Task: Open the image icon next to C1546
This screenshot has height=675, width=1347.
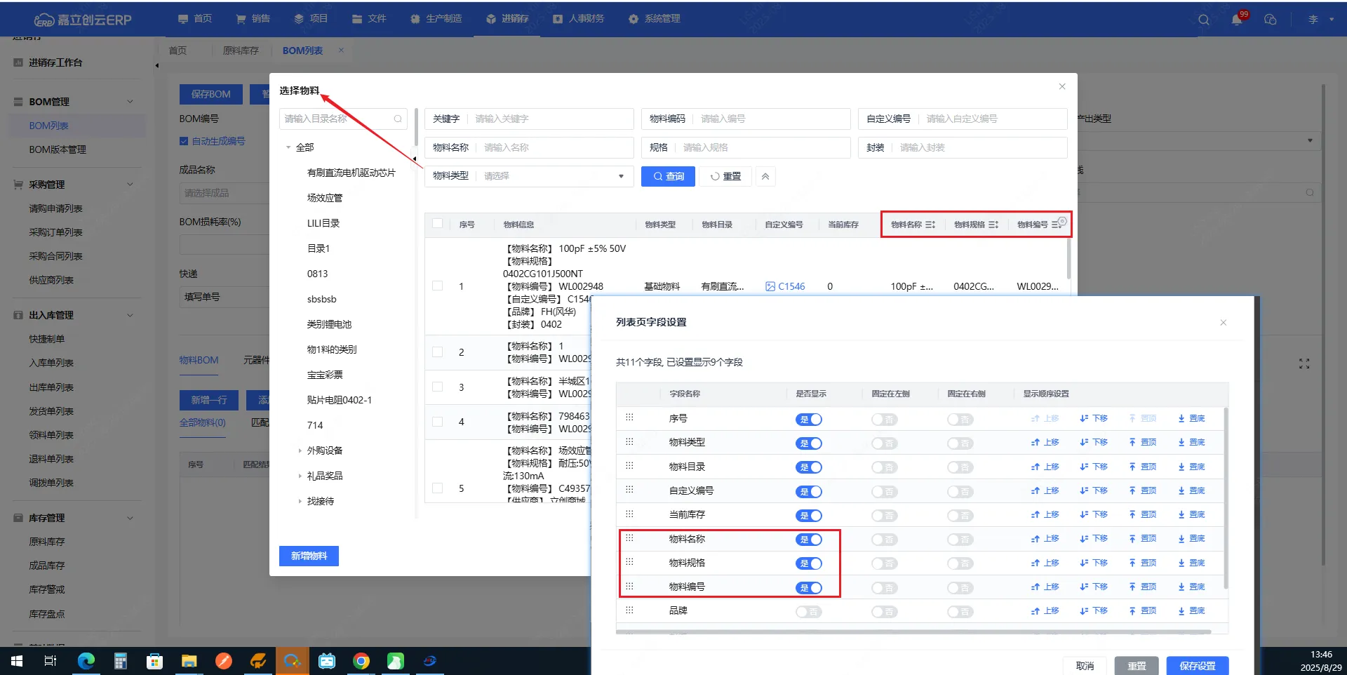Action: [x=770, y=286]
